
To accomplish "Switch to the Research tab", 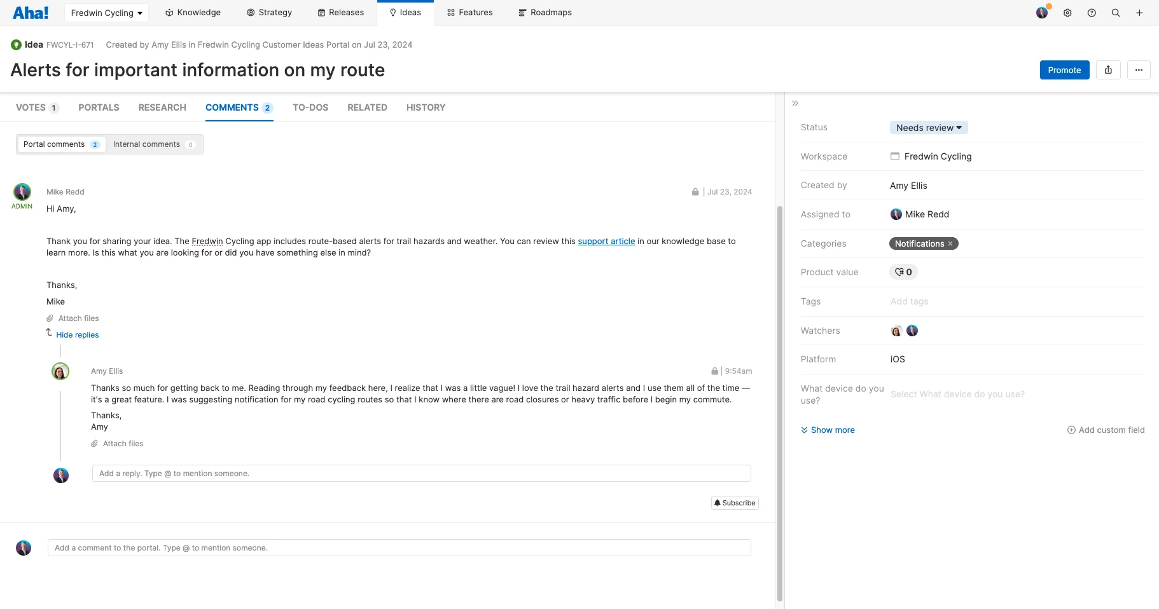I will (162, 107).
